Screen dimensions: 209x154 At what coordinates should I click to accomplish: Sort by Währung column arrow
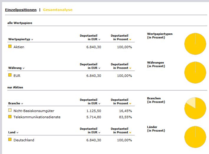click(24, 68)
